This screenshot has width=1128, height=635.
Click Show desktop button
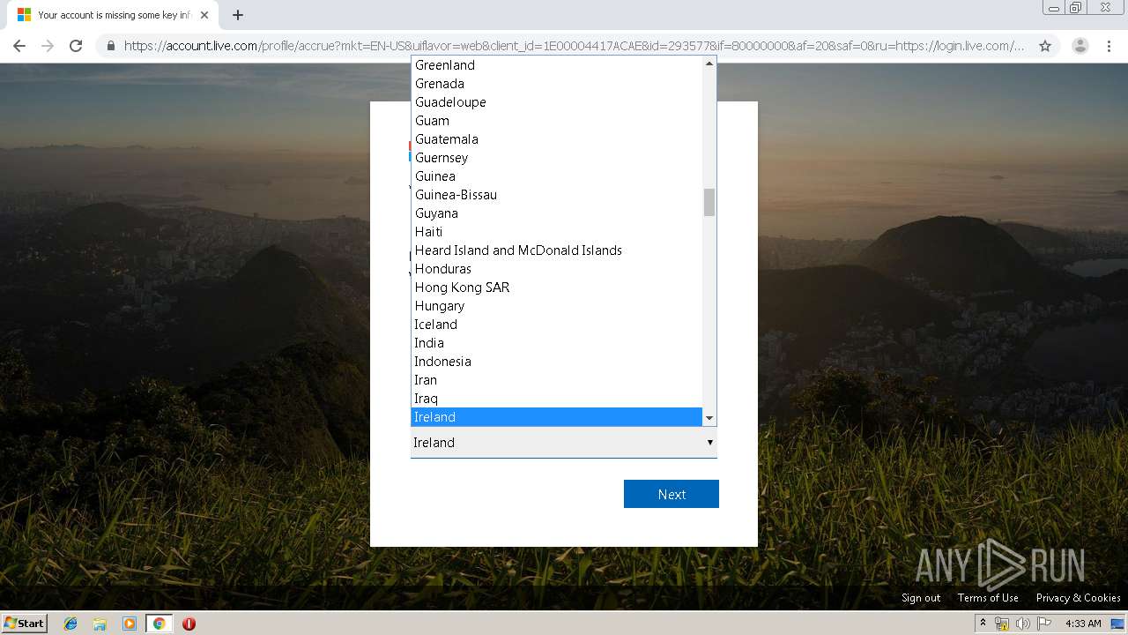pos(1117,624)
